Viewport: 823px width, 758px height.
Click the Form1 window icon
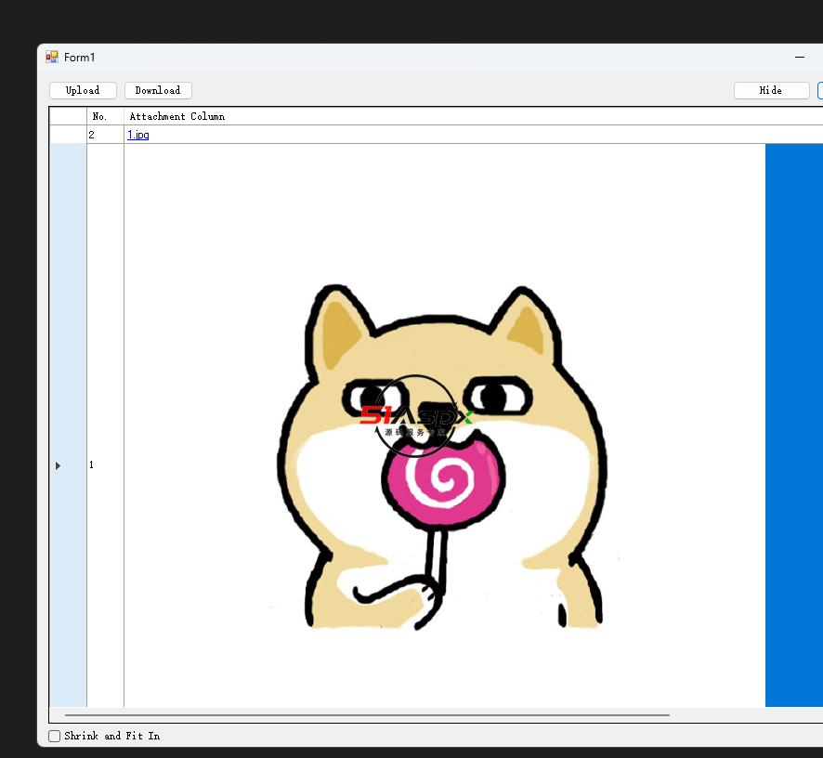point(52,58)
